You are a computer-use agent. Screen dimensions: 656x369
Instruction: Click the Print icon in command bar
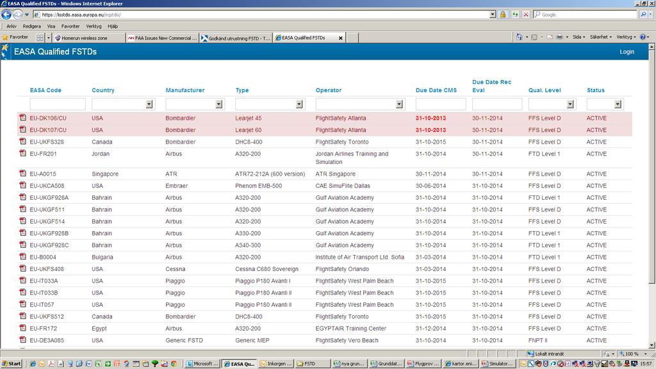click(x=559, y=37)
